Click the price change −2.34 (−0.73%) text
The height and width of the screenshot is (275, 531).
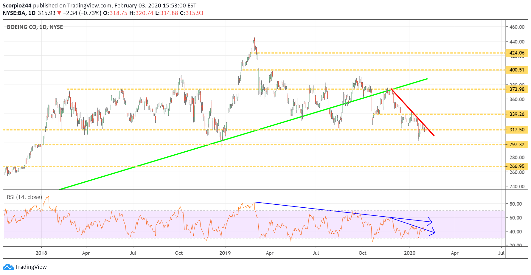(82, 13)
